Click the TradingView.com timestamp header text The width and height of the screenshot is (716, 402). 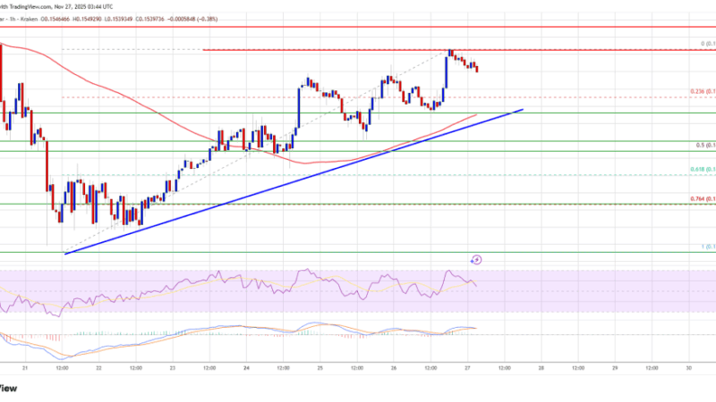(x=56, y=7)
